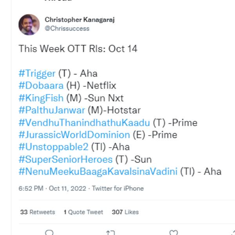Click the heart like icon
This screenshot has width=235, height=235.
(174, 233)
